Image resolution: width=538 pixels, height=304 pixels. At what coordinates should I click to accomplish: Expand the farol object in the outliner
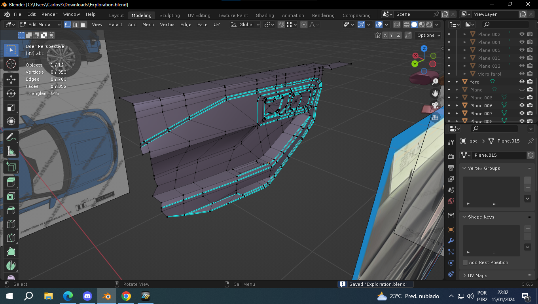pos(457,82)
